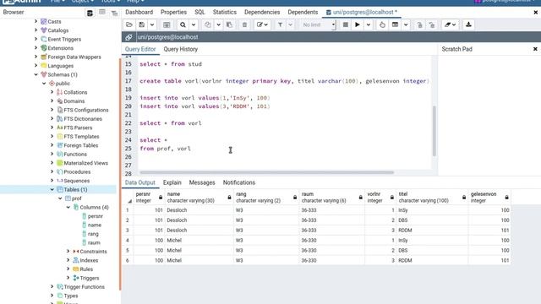Click the Explain hand icon
Viewport: 541px width, 304px height.
coord(382,24)
